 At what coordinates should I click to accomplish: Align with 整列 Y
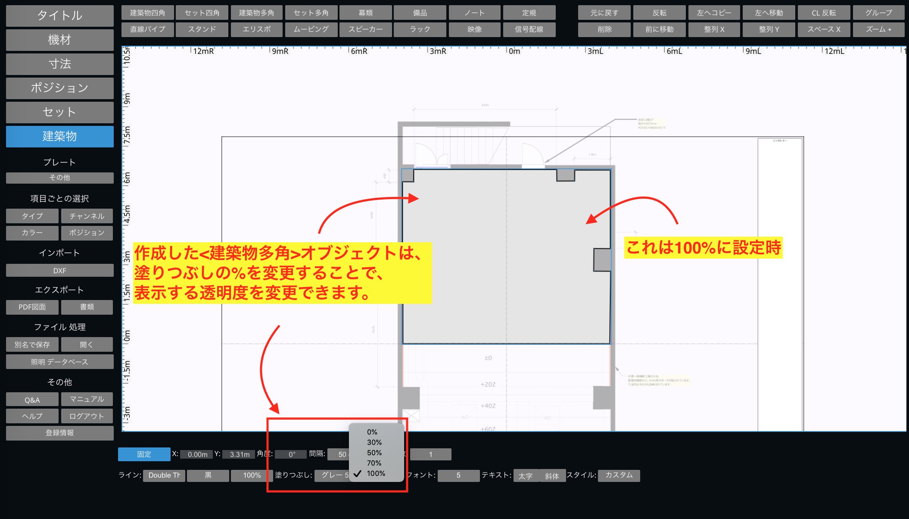[769, 29]
